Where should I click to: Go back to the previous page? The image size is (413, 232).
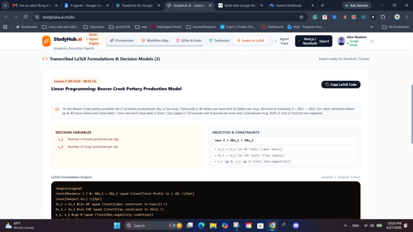pos(6,17)
